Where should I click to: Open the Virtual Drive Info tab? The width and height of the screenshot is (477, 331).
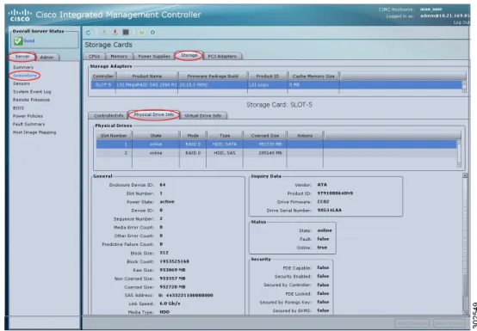click(203, 116)
